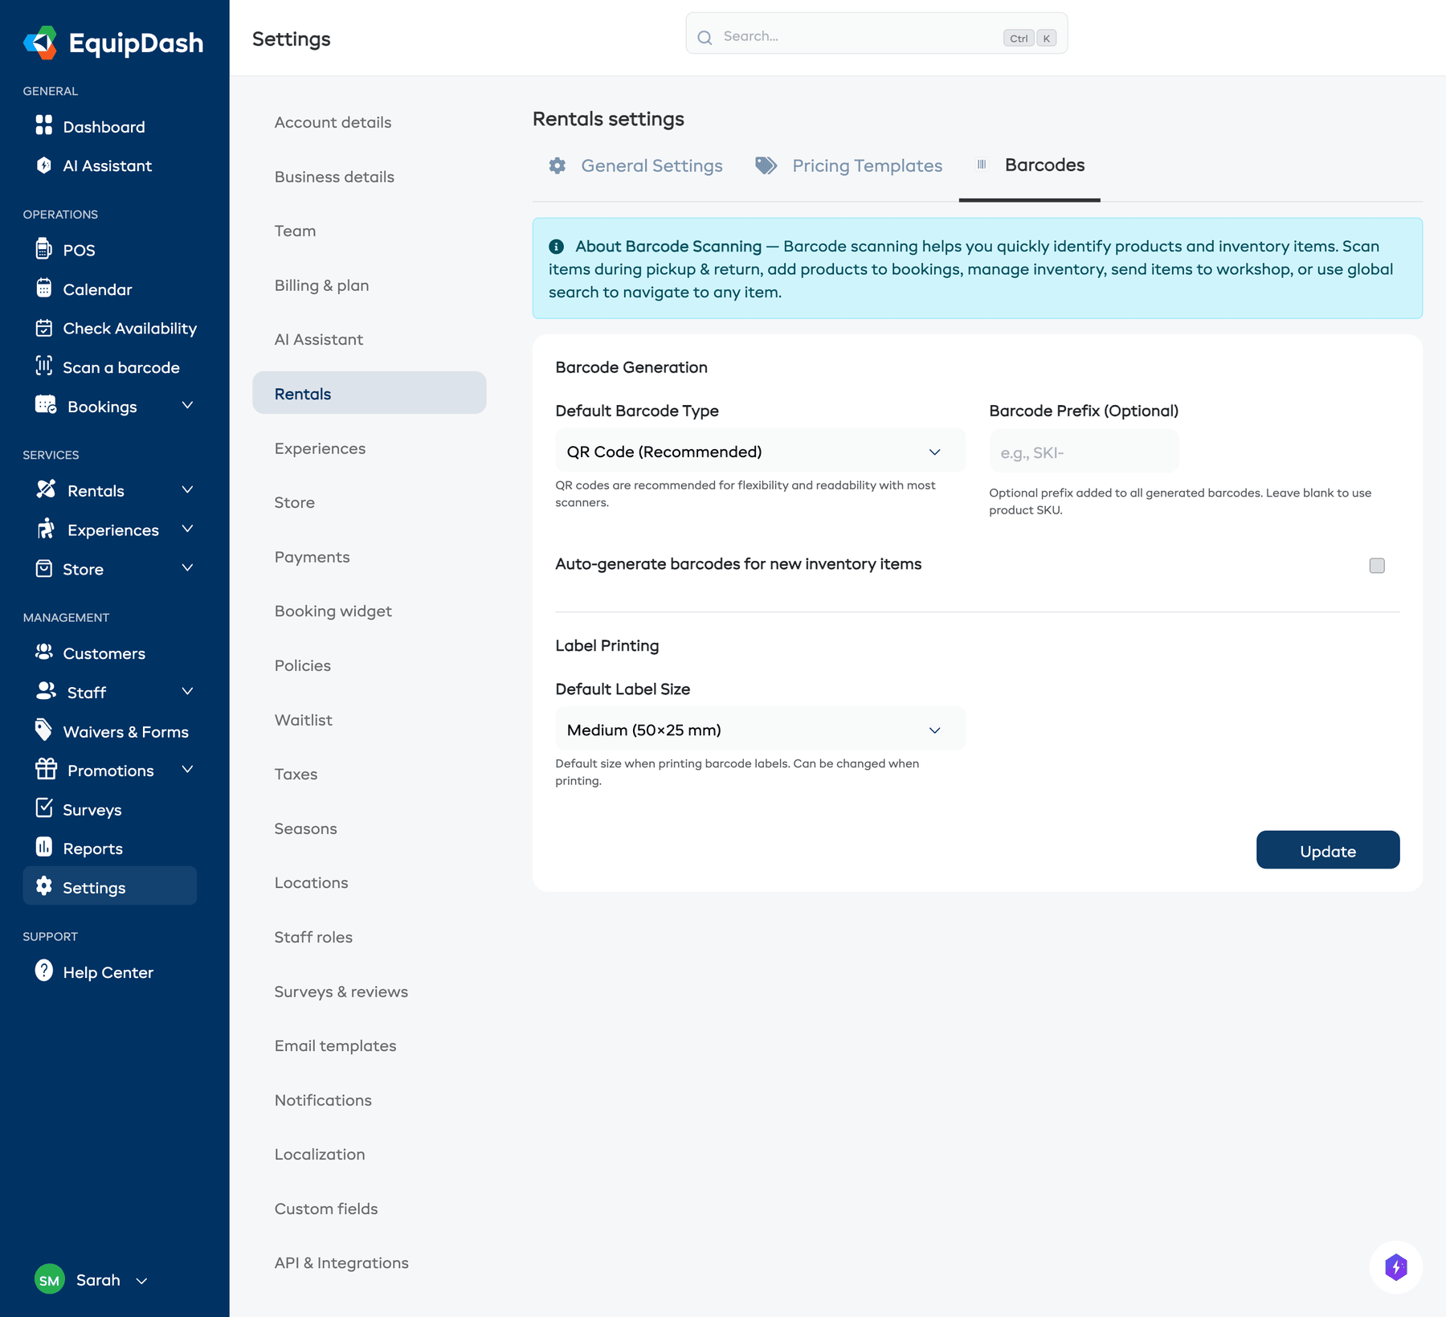Click the AI Assistant sidebar icon
The height and width of the screenshot is (1317, 1446).
44,166
